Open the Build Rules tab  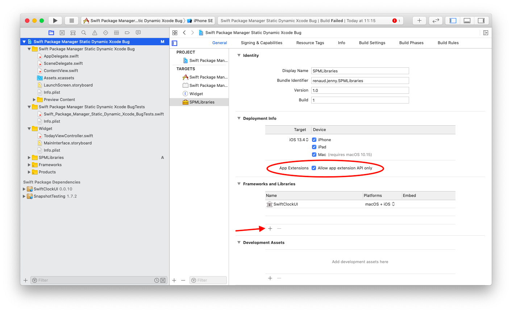click(448, 43)
